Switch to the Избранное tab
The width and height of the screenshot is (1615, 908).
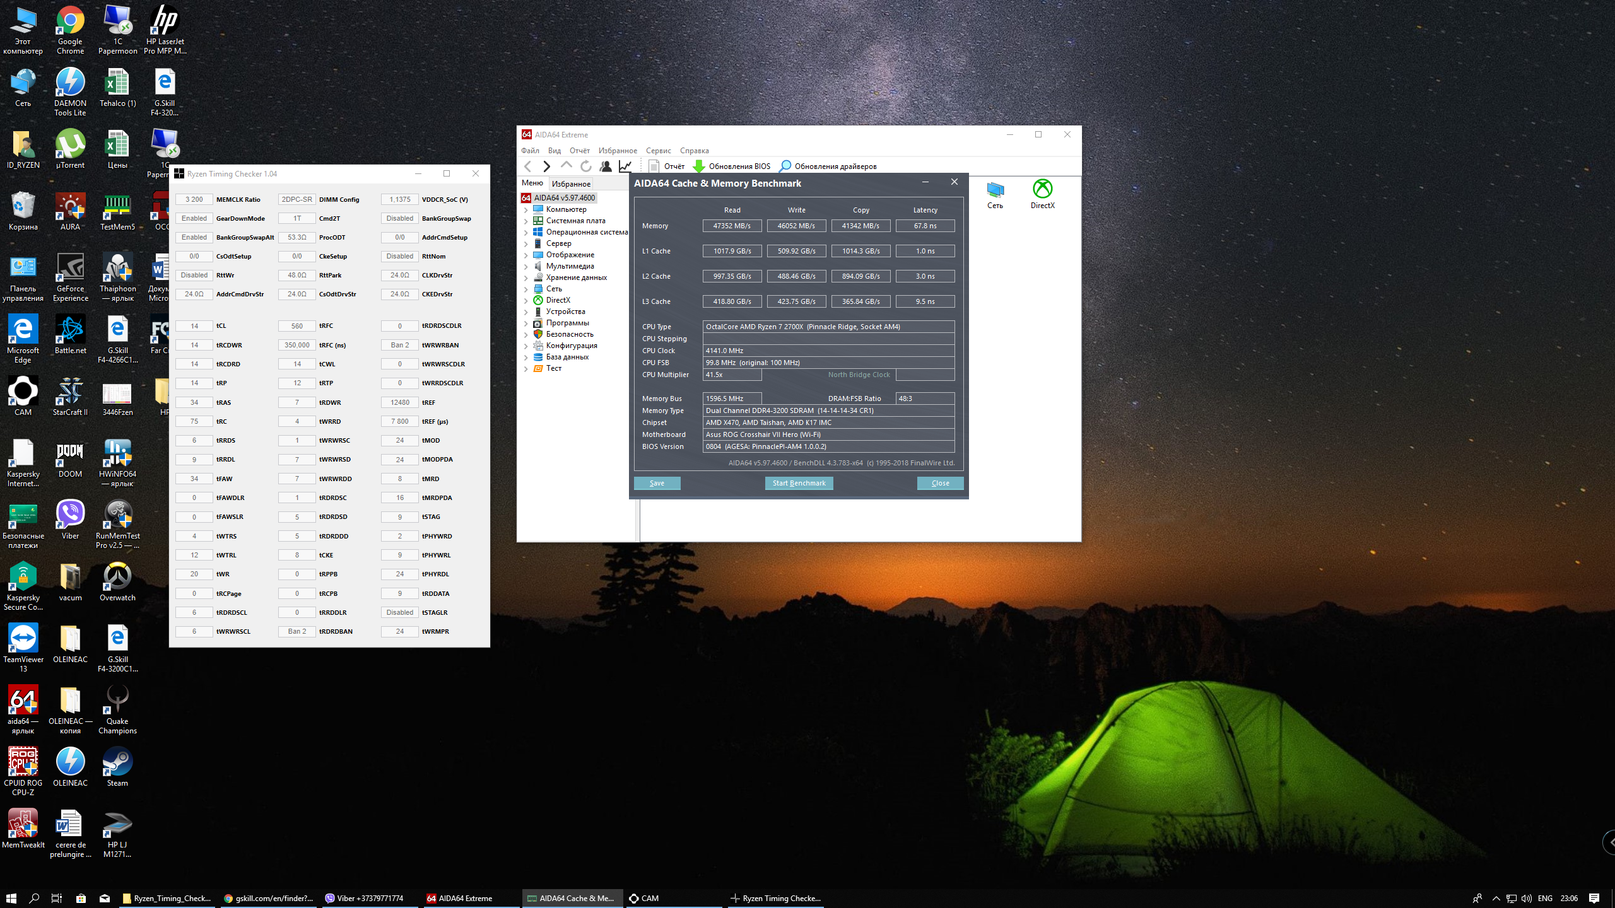[x=571, y=184]
